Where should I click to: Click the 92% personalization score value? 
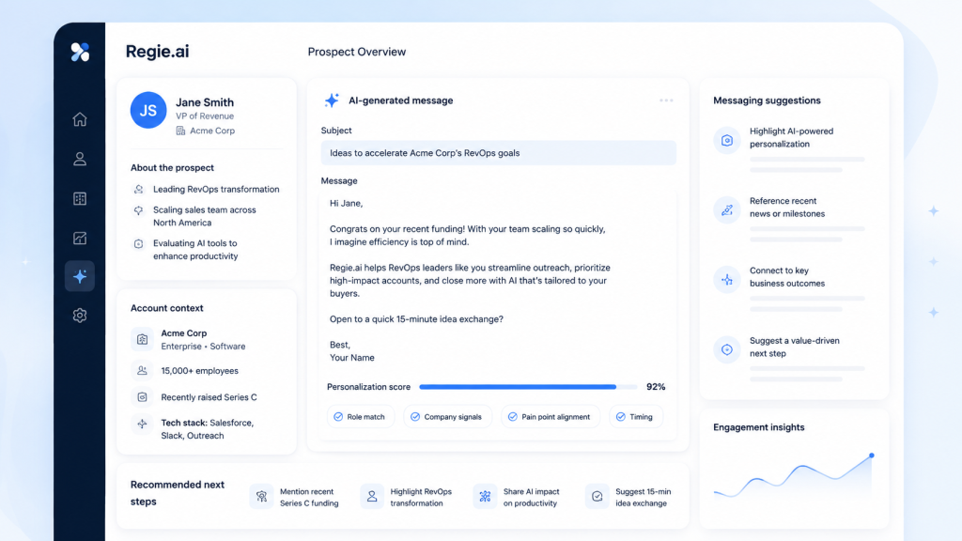656,387
